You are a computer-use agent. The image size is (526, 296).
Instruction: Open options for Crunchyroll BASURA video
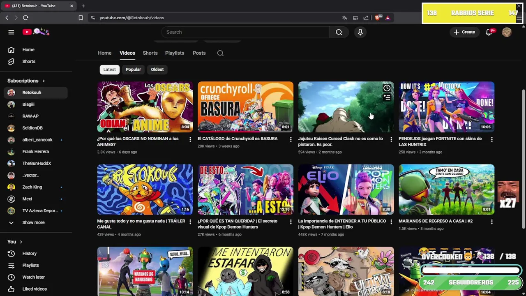coord(291,140)
